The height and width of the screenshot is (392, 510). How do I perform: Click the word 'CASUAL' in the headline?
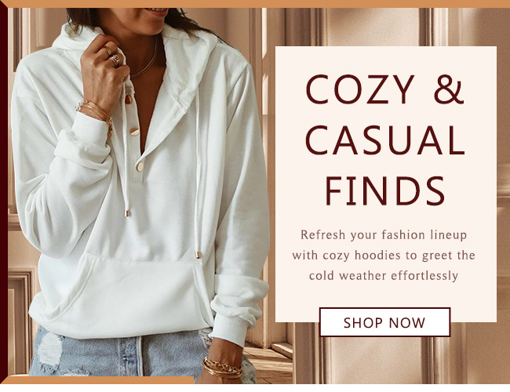click(x=385, y=140)
